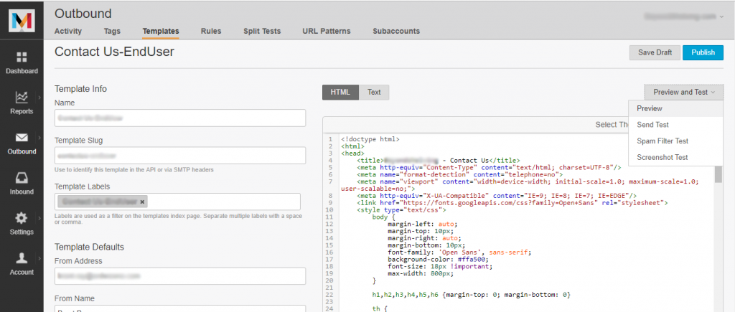Switch to the HTML editor view
Image resolution: width=735 pixels, height=312 pixels.
[340, 93]
